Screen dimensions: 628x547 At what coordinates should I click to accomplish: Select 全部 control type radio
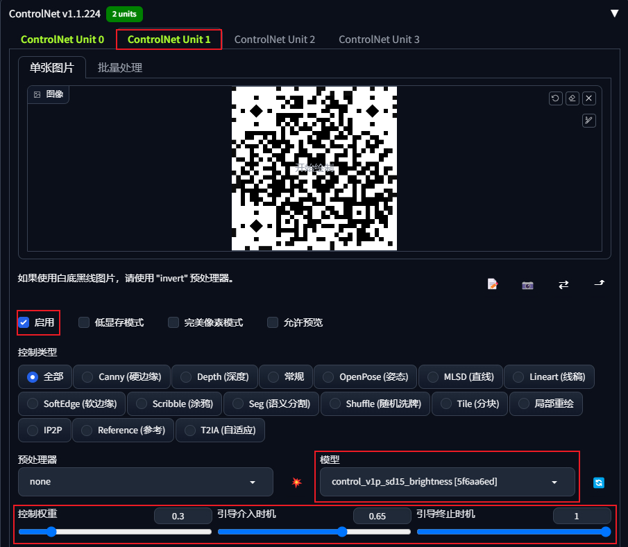[x=45, y=377]
